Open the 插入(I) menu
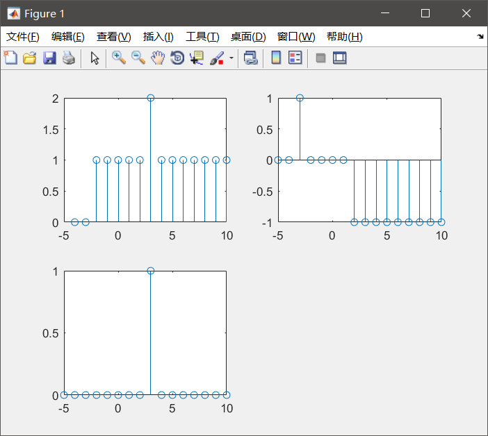Image resolution: width=488 pixels, height=436 pixels. 158,37
